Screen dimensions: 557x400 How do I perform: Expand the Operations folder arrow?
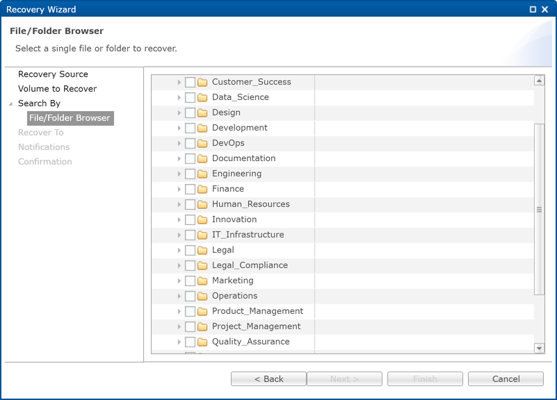pos(179,296)
